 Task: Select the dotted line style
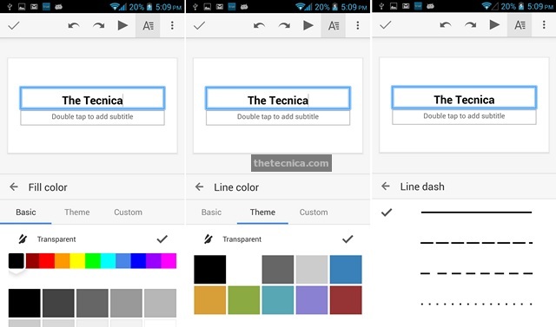point(476,304)
